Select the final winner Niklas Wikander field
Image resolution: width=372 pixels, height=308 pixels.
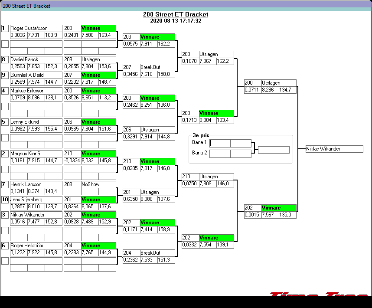pyautogui.click(x=334, y=149)
